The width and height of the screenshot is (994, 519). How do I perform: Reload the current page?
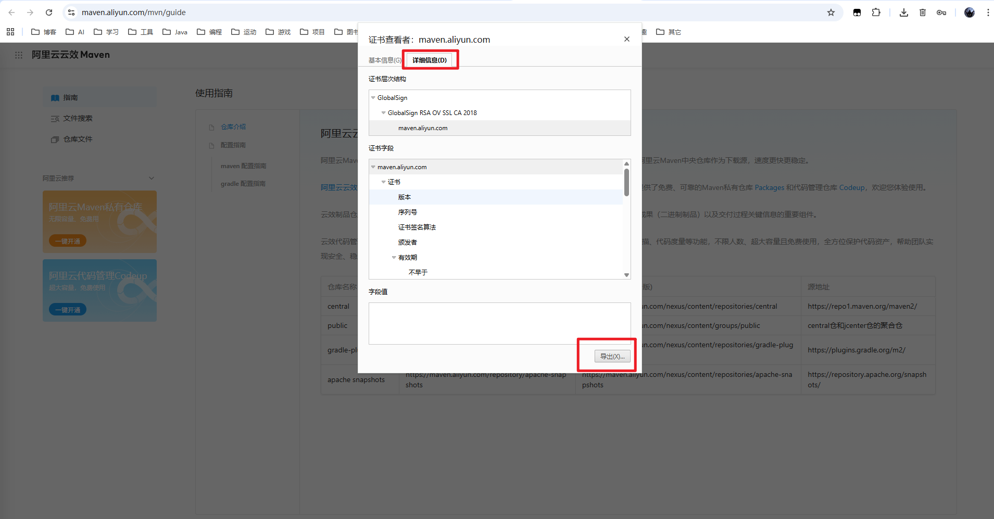tap(49, 12)
